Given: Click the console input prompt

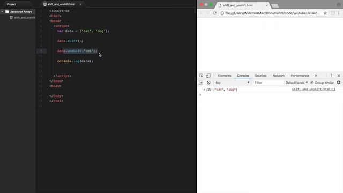Looking at the screenshot, I should tap(270, 95).
